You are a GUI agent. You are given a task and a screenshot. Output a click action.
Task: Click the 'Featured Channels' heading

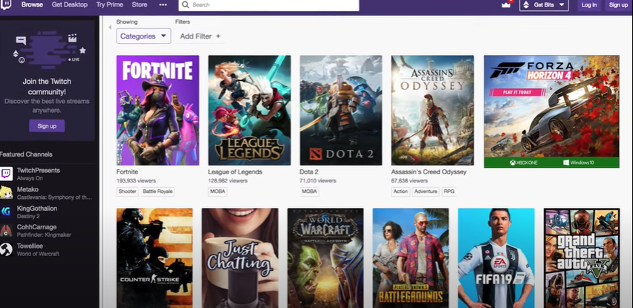[26, 154]
